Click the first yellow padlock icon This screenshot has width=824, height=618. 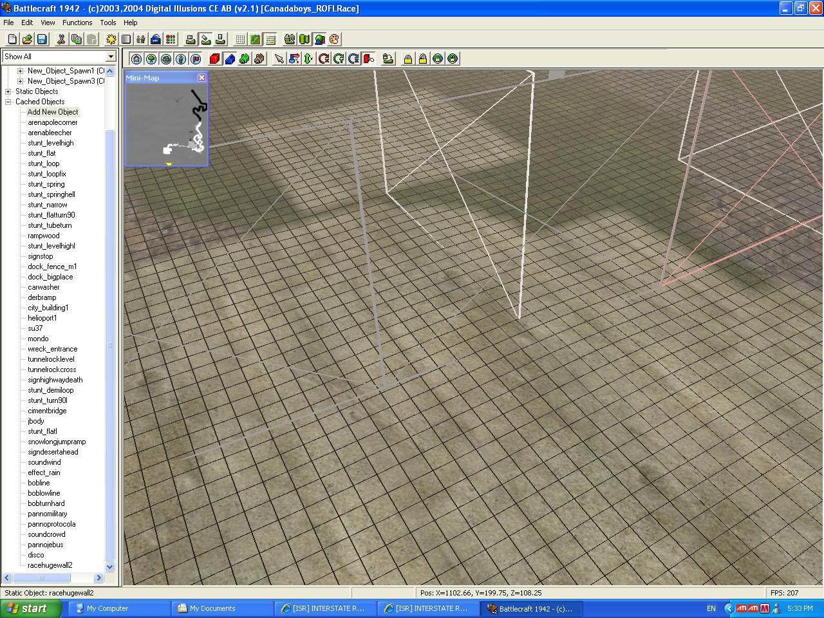pyautogui.click(x=407, y=59)
